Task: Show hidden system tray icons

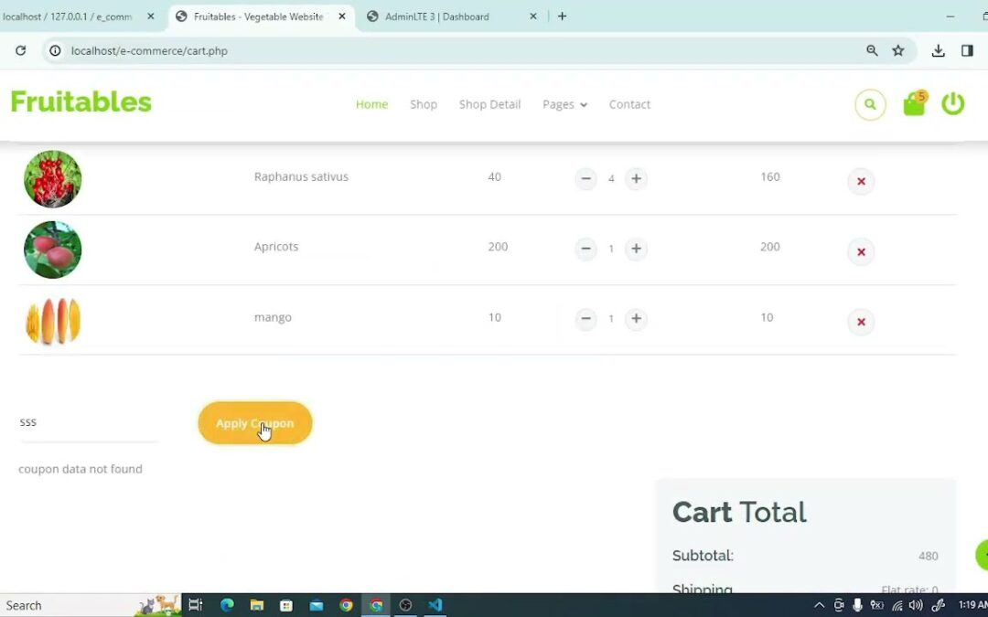Action: pyautogui.click(x=819, y=605)
